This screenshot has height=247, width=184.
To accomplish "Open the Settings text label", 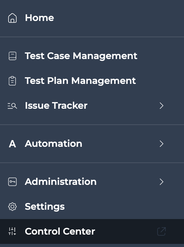I will (x=45, y=207).
